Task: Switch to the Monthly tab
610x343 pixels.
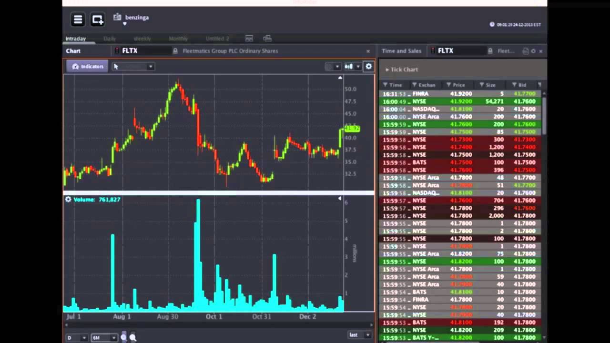Action: coord(178,39)
